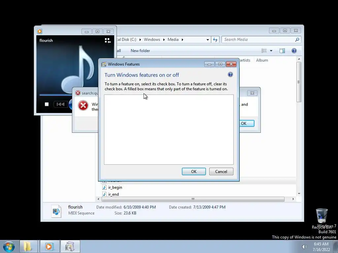Switch Media Player to library view
The width and height of the screenshot is (338, 253).
pyautogui.click(x=108, y=41)
